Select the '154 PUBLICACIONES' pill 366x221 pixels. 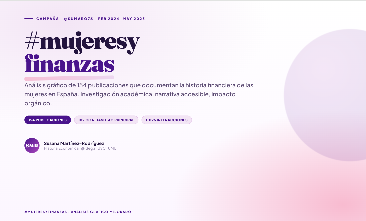[48, 120]
